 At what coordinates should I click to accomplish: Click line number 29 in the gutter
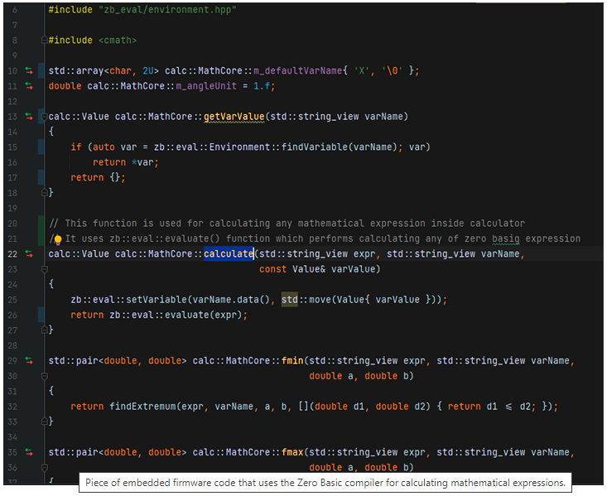coord(12,361)
